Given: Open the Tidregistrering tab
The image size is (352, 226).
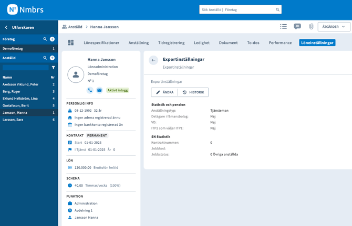Looking at the screenshot, I should click(x=171, y=43).
